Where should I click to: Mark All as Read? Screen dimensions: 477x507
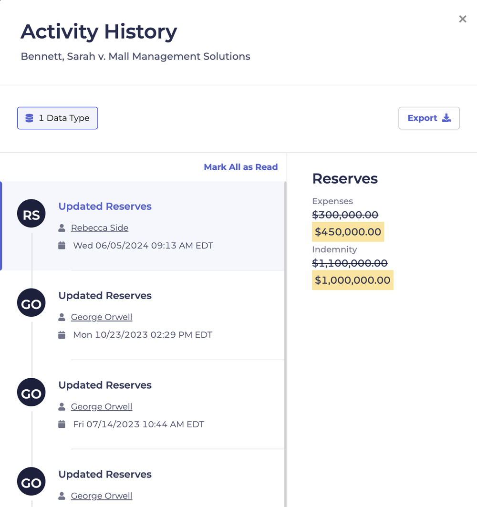[x=240, y=167]
